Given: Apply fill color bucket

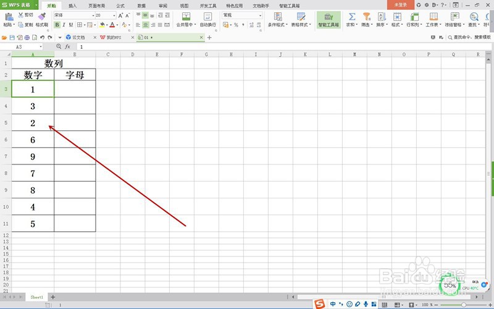Looking at the screenshot, I should tap(102, 25).
